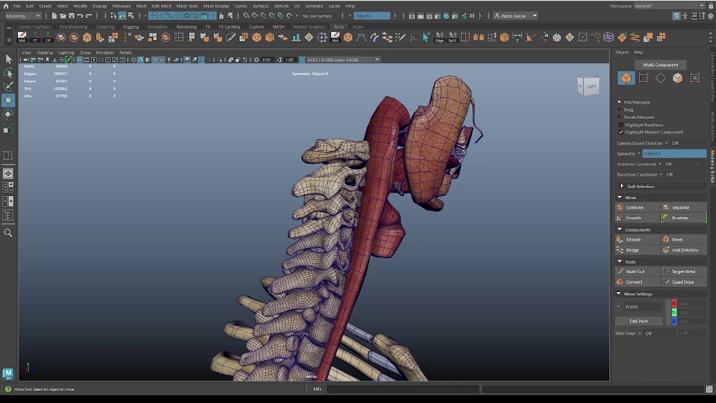Select the Lasso tool in toolbox
Screen dimensions: 716x403
8,73
